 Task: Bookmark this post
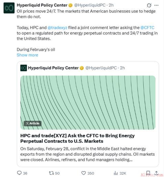[148, 173]
